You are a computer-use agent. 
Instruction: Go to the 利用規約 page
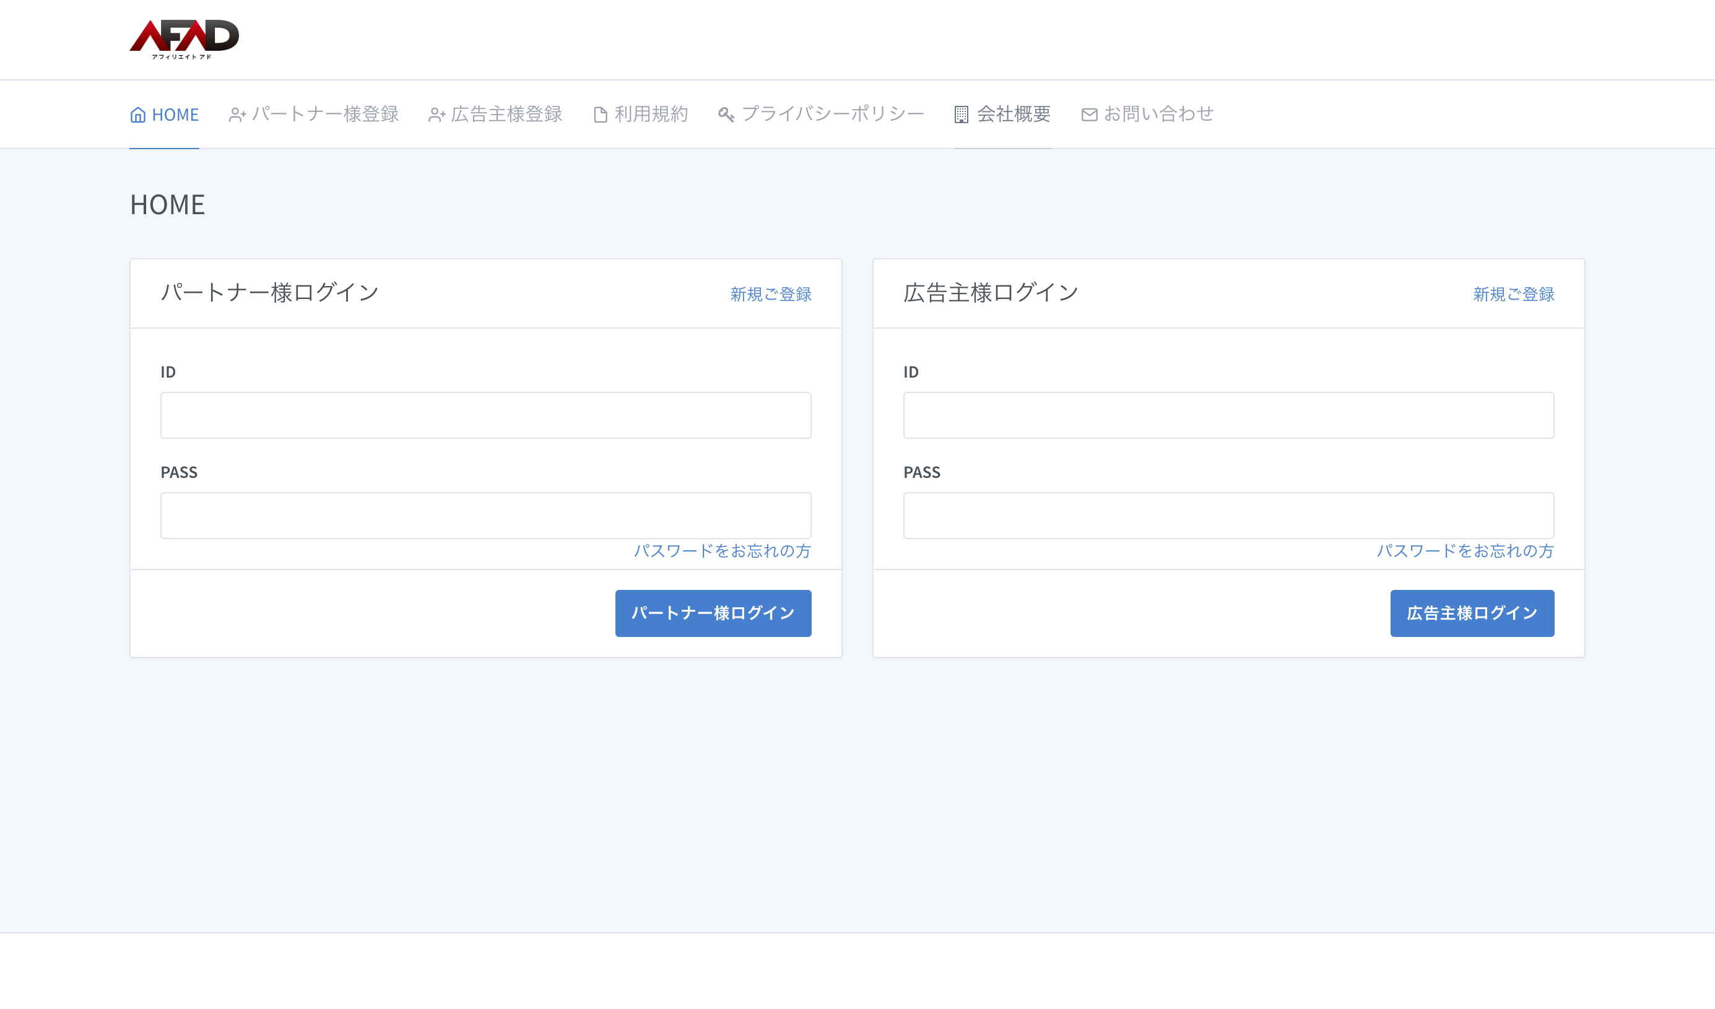pos(651,115)
